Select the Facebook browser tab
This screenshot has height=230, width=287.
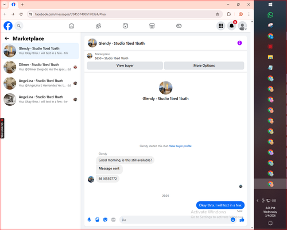click(x=13, y=5)
